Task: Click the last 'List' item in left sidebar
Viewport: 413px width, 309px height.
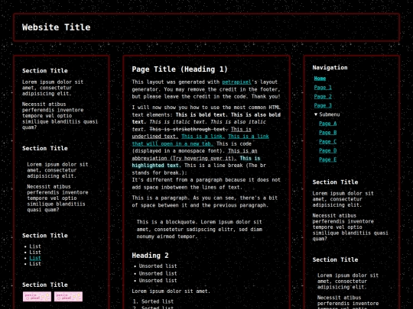Action: click(35, 264)
